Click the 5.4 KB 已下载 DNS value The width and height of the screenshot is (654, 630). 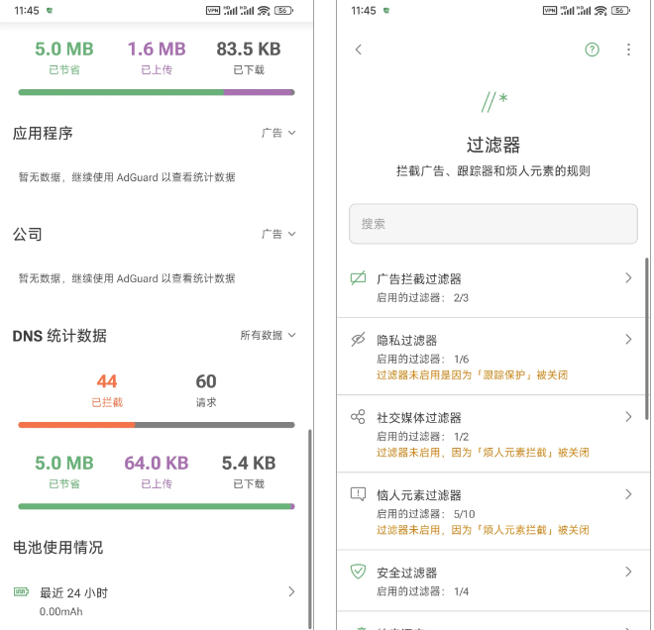[249, 472]
